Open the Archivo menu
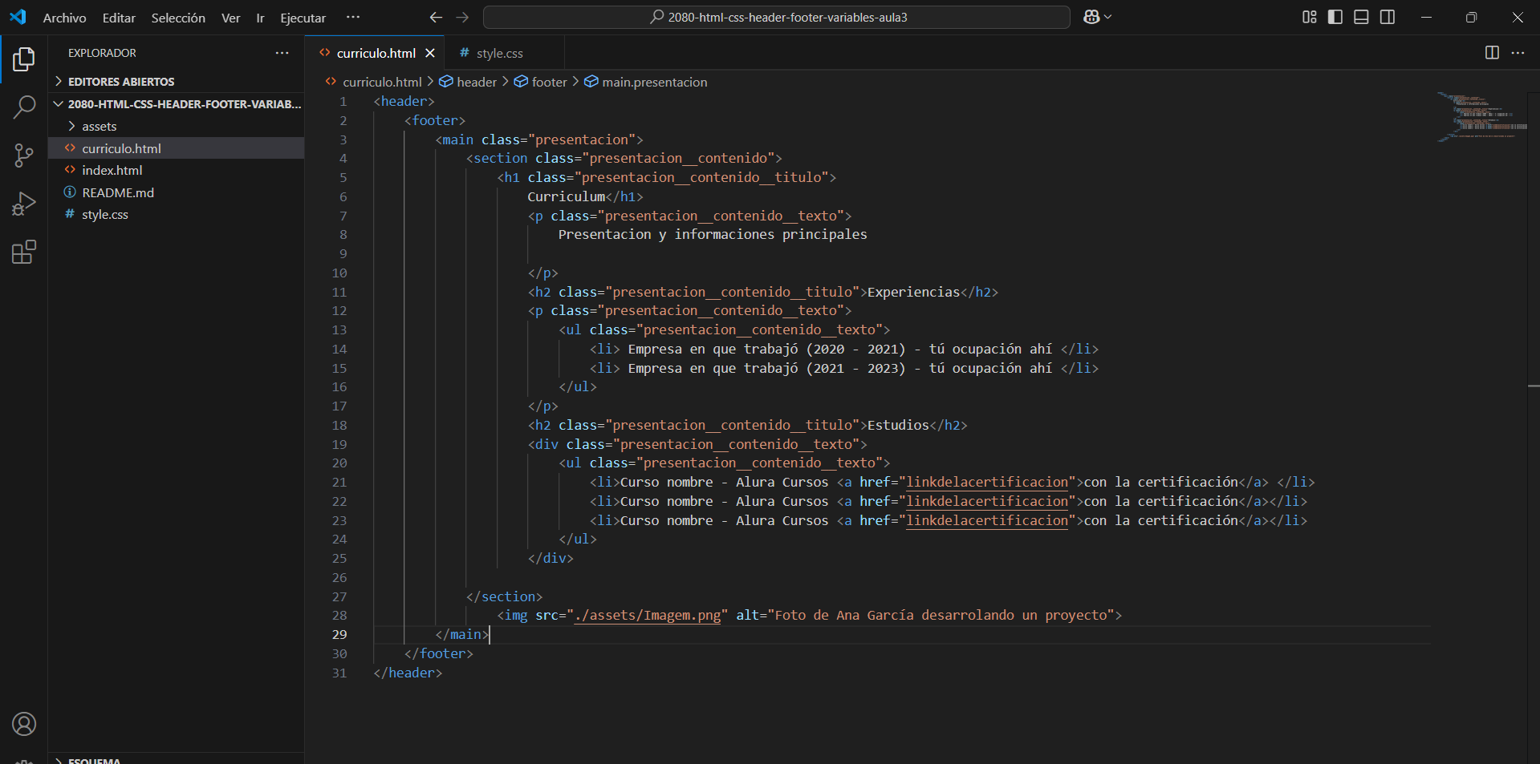Screen dimensions: 1540x764 coord(64,18)
